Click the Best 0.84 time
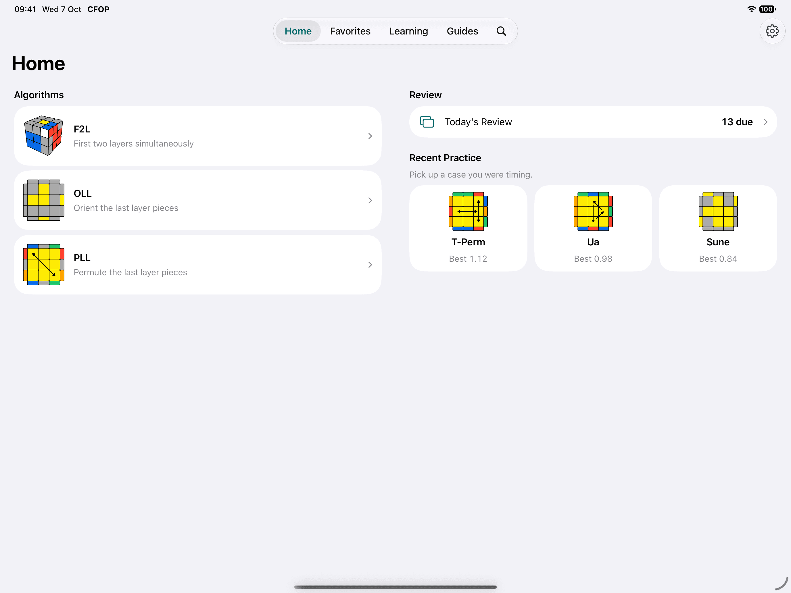791x593 pixels. tap(718, 259)
